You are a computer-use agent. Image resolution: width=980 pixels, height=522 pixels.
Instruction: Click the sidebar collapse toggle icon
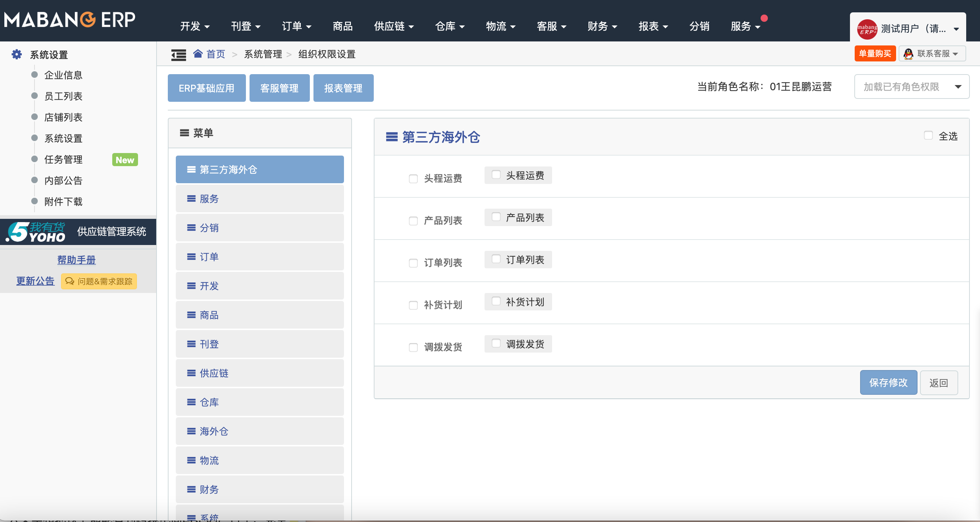[178, 55]
